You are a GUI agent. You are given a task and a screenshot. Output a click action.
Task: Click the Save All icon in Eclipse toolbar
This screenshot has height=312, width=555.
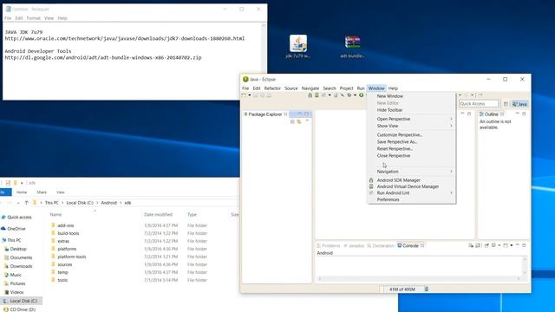point(262,95)
